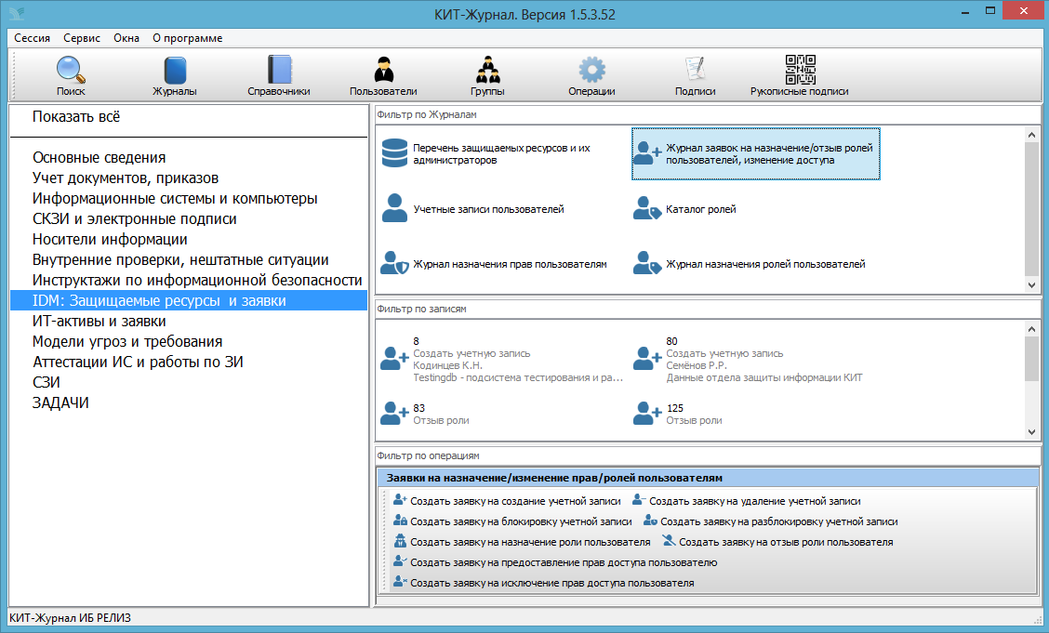
Task: Click Создать заявку на создание учетной записи
Action: (515, 501)
